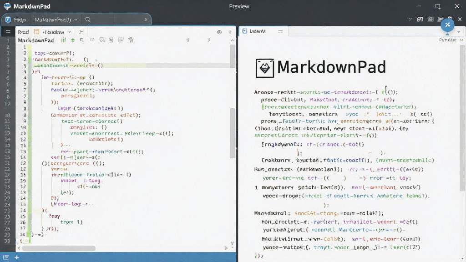Open the Hcodaw dropdown arrow
The height and width of the screenshot is (262, 466).
pos(69,32)
